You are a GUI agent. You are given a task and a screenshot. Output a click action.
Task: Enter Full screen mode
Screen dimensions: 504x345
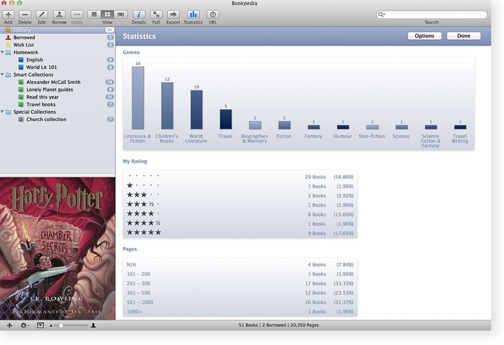(x=156, y=15)
